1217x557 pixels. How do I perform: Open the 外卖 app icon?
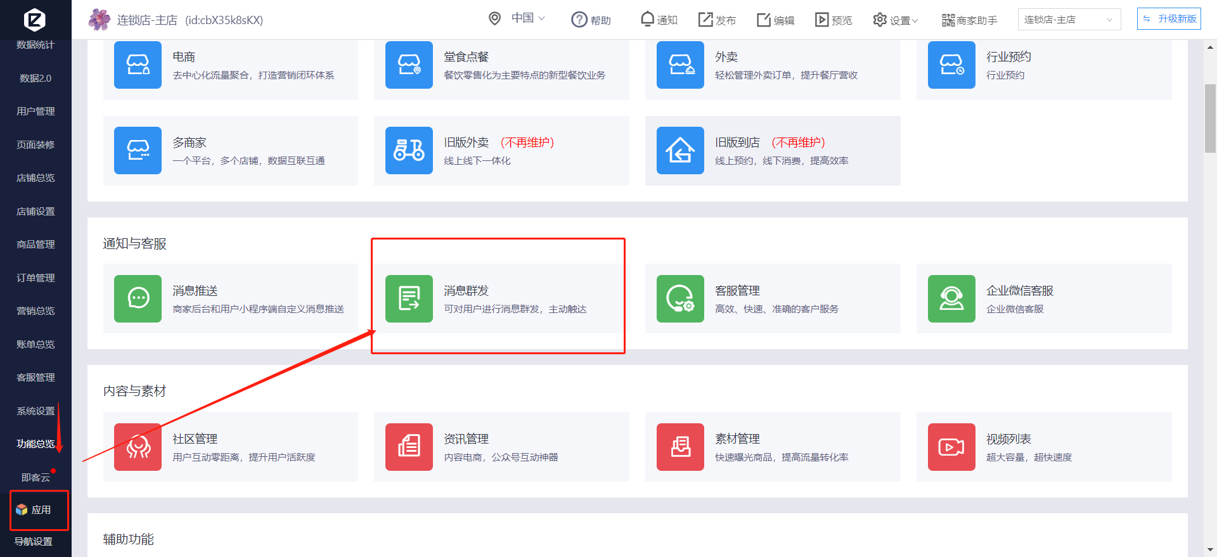click(x=680, y=65)
